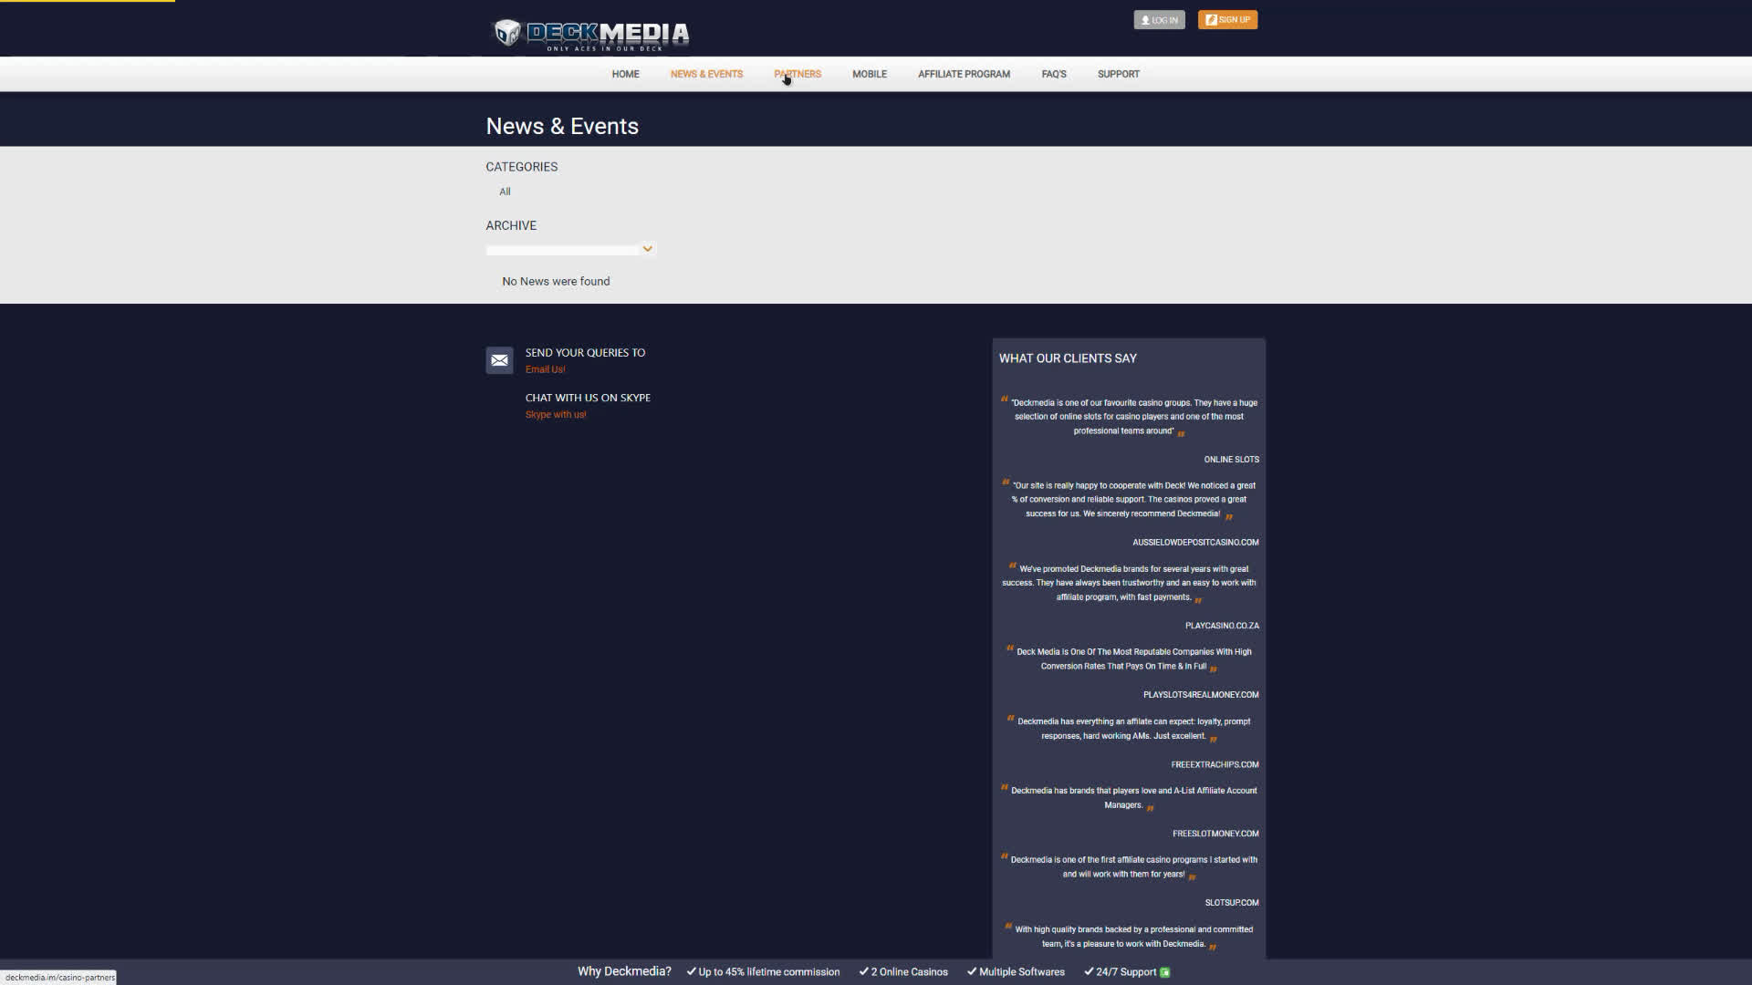The height and width of the screenshot is (985, 1752).
Task: Click the green icon beside 24/7 Support
Action: click(x=1165, y=972)
